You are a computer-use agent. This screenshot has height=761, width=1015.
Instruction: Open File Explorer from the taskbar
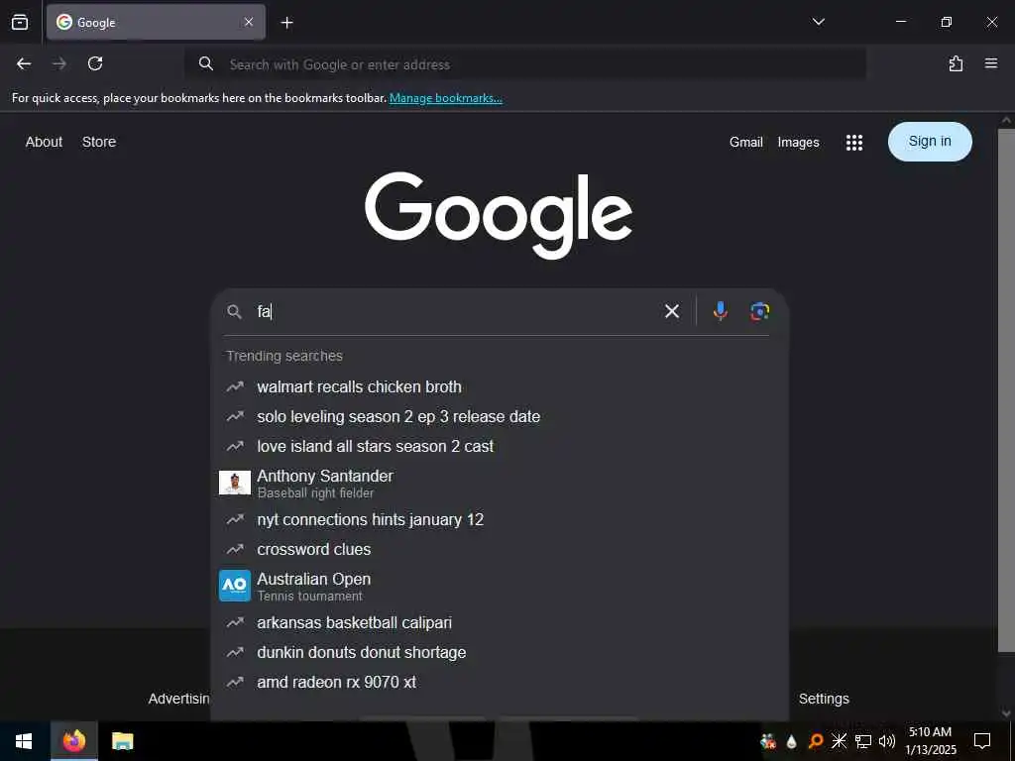pos(122,741)
